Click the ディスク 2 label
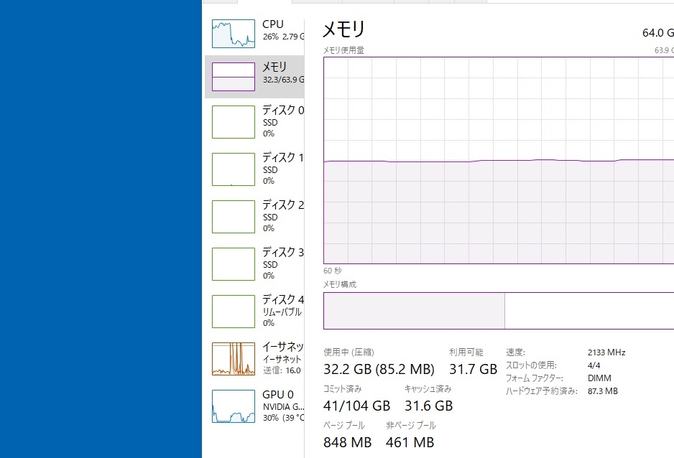The height and width of the screenshot is (458, 674). [283, 205]
